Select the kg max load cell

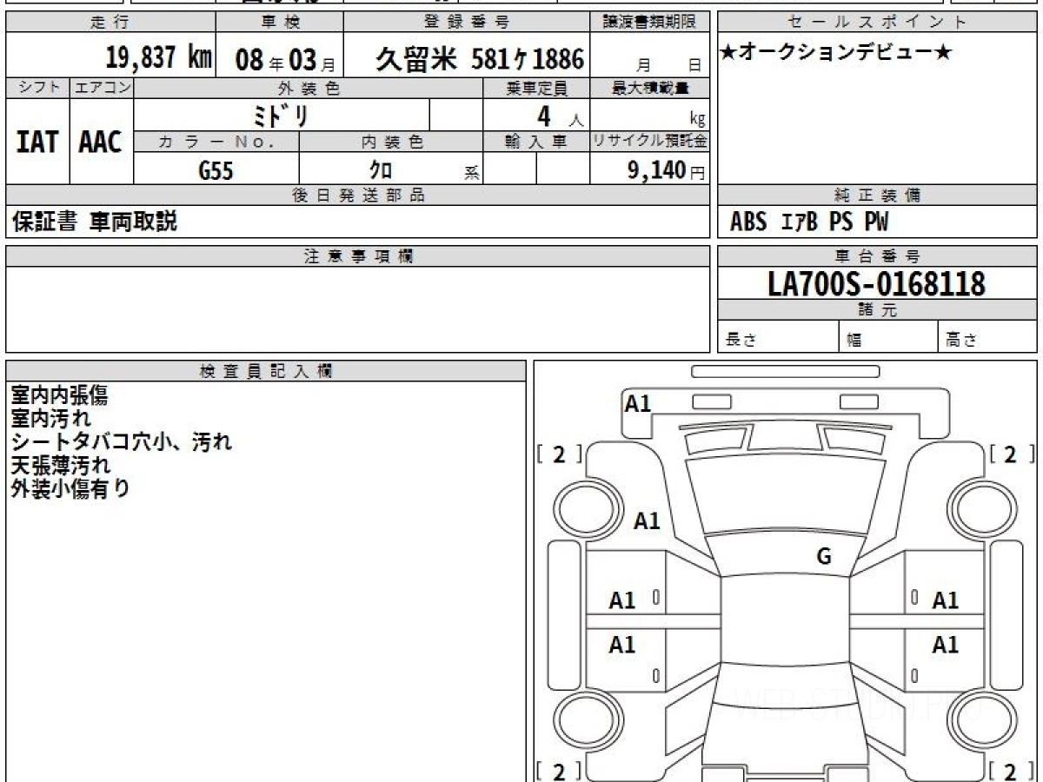pos(650,115)
